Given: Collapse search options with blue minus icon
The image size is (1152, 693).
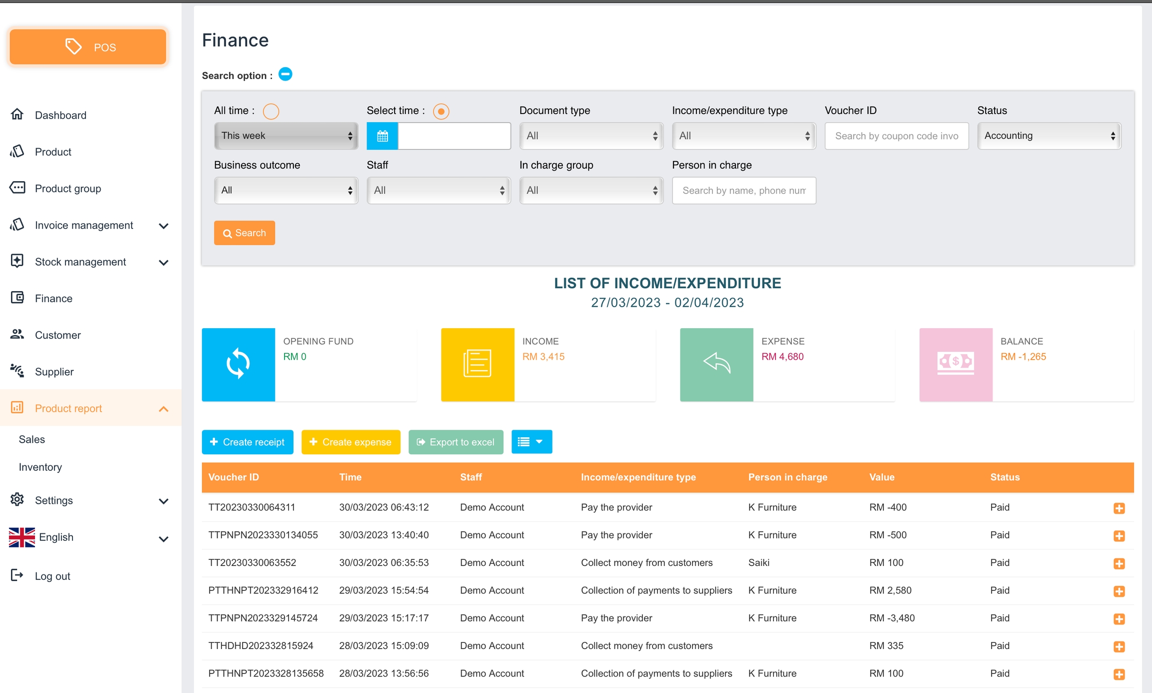Looking at the screenshot, I should (x=285, y=75).
